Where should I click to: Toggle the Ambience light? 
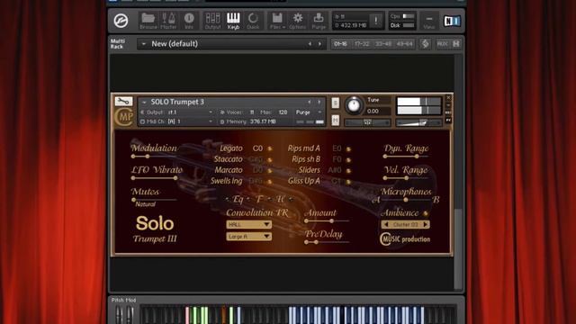(x=426, y=213)
